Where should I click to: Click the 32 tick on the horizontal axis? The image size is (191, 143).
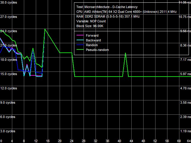click(95, 141)
